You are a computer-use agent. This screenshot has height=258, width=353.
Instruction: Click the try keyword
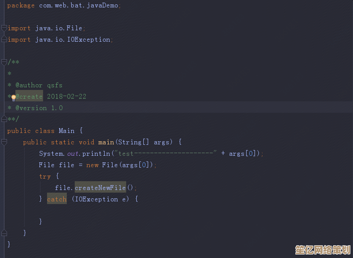(x=45, y=176)
